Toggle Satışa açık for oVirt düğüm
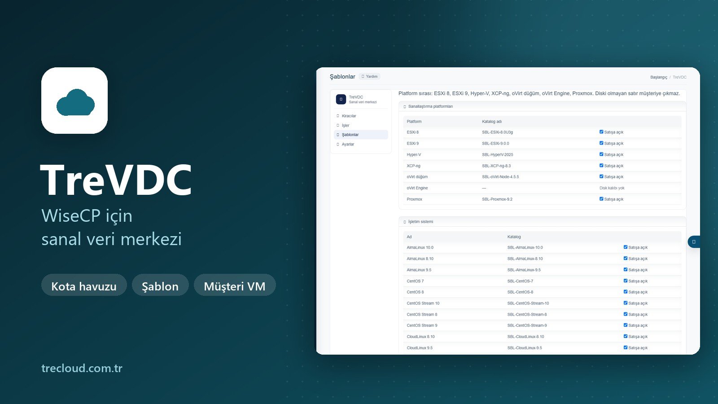 pyautogui.click(x=601, y=176)
